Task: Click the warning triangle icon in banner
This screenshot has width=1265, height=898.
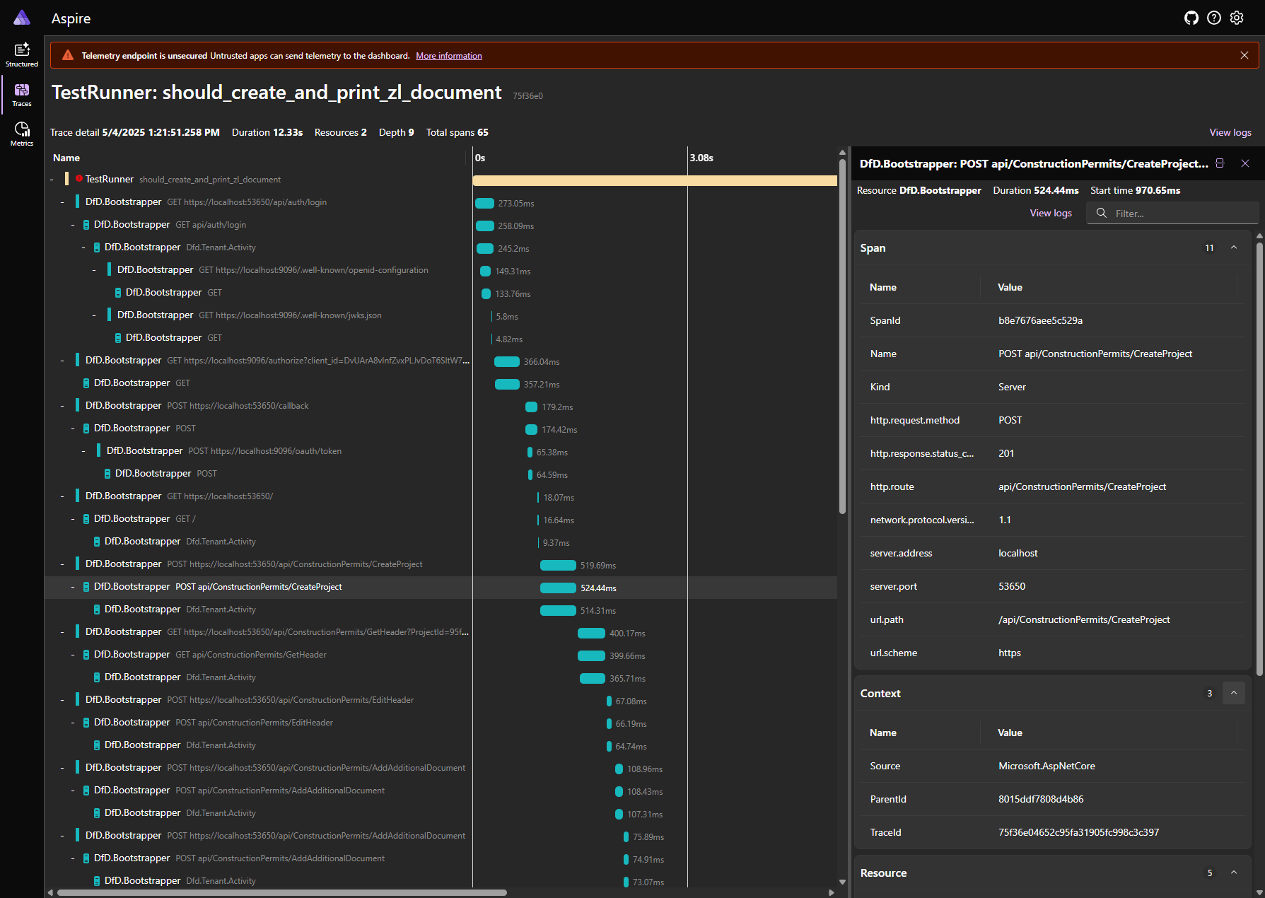Action: pos(68,55)
